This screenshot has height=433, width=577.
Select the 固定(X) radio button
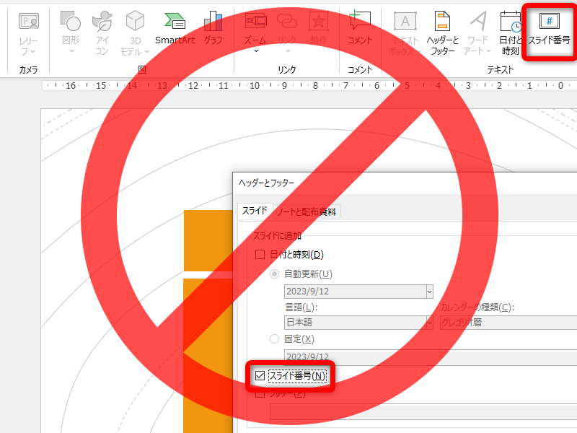pos(275,339)
